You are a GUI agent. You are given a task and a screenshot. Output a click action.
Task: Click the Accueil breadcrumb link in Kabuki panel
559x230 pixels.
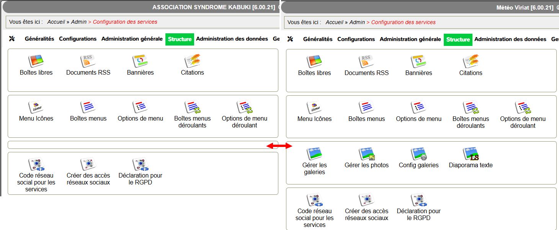[x=56, y=22]
